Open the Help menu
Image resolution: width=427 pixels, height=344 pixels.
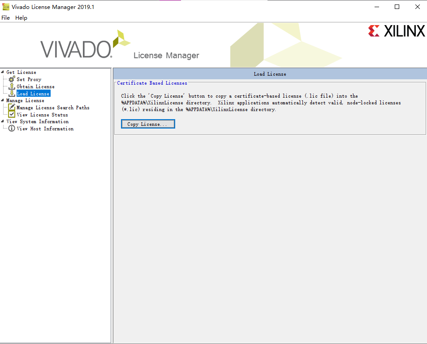pyautogui.click(x=21, y=17)
